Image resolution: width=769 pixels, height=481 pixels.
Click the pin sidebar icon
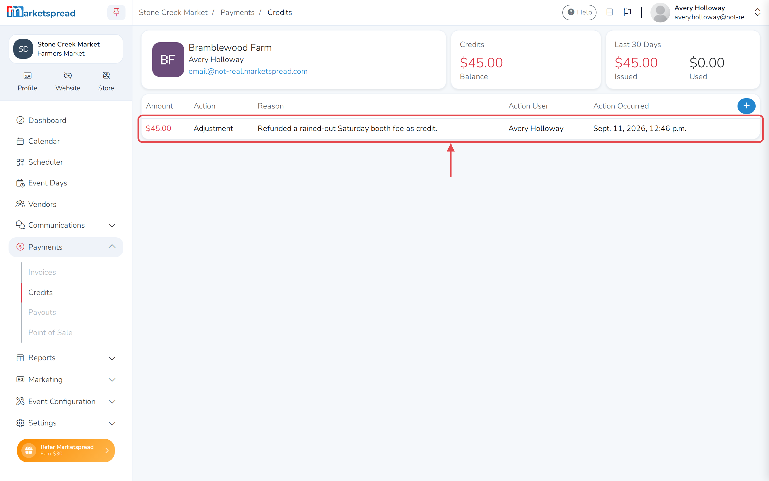pos(116,12)
